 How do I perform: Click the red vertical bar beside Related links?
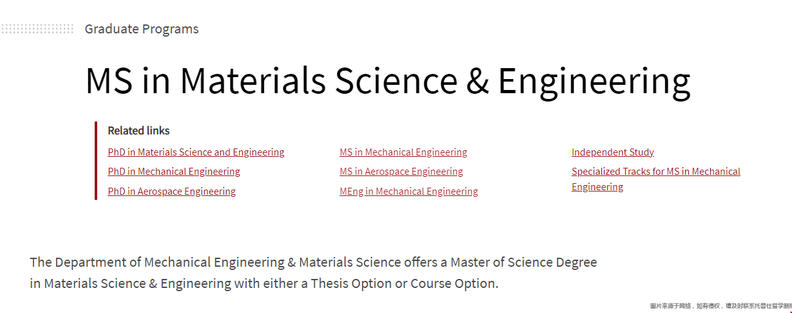(96, 161)
